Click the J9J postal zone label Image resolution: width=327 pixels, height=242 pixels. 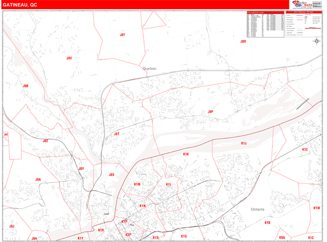(x=11, y=226)
